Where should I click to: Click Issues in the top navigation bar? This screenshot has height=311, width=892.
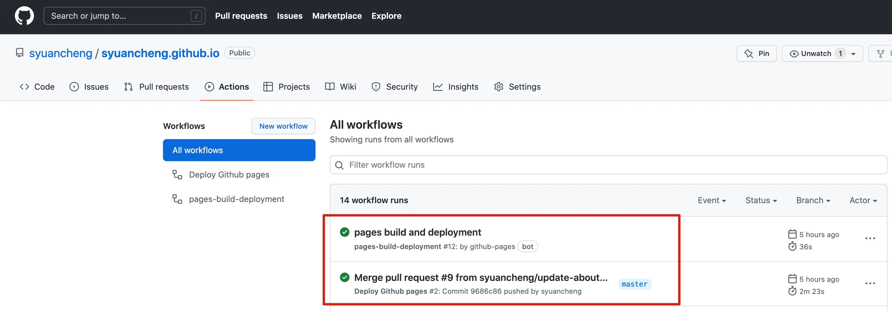pyautogui.click(x=290, y=16)
